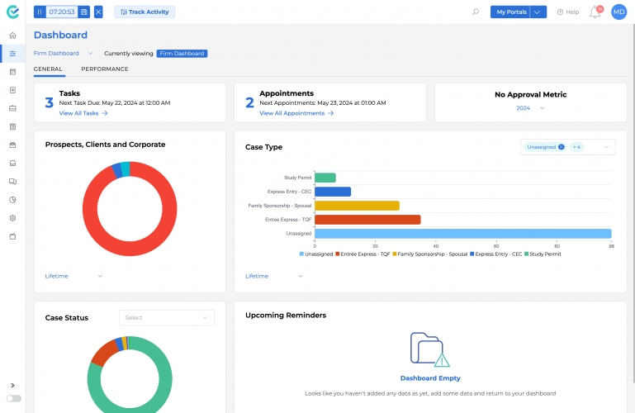The width and height of the screenshot is (635, 413).
Task: Toggle Express Entry - CEC legend entry
Action: (x=495, y=254)
